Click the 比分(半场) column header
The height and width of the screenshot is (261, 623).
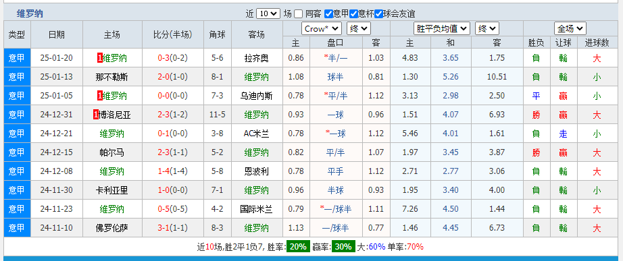(172, 34)
